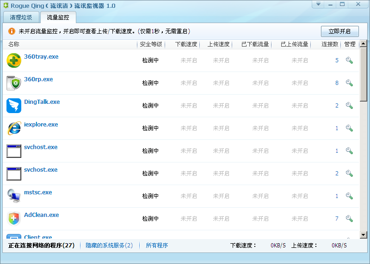Click the connection count 8 for 360rp.exe
This screenshot has width=370, height=264.
tap(337, 83)
